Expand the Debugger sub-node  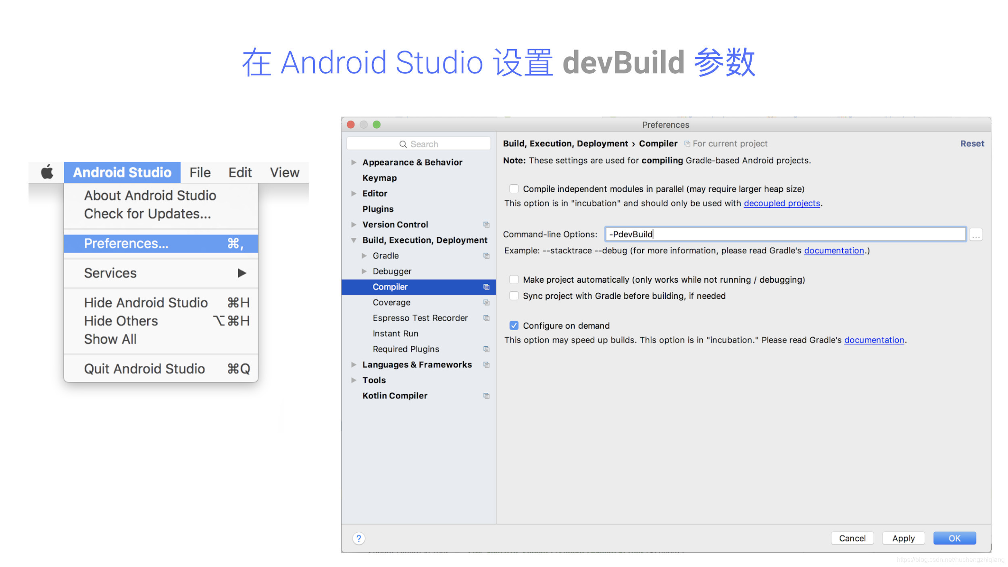[364, 271]
